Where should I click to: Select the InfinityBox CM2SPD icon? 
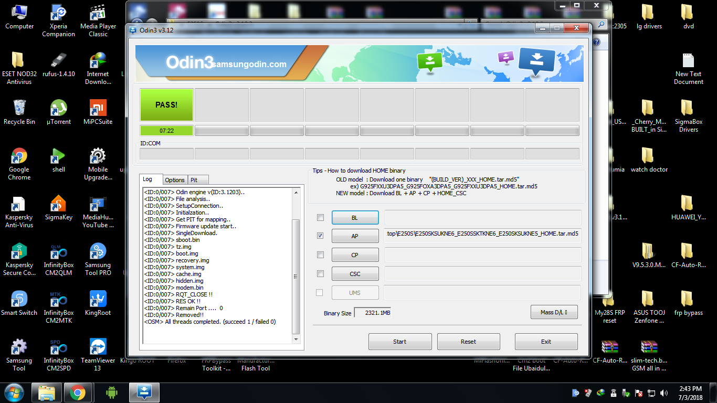click(x=58, y=355)
